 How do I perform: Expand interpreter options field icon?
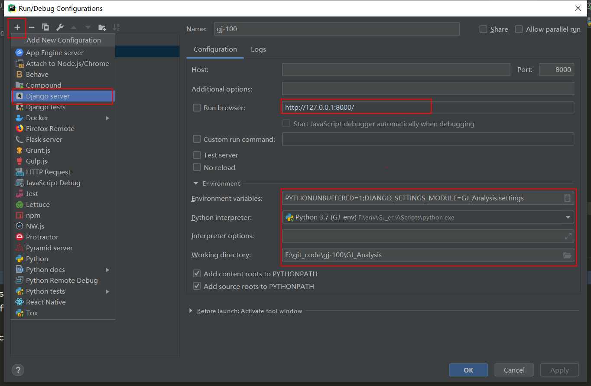568,236
